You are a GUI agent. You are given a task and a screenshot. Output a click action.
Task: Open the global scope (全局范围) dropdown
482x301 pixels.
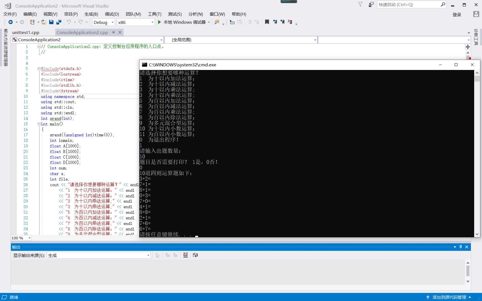(x=241, y=40)
